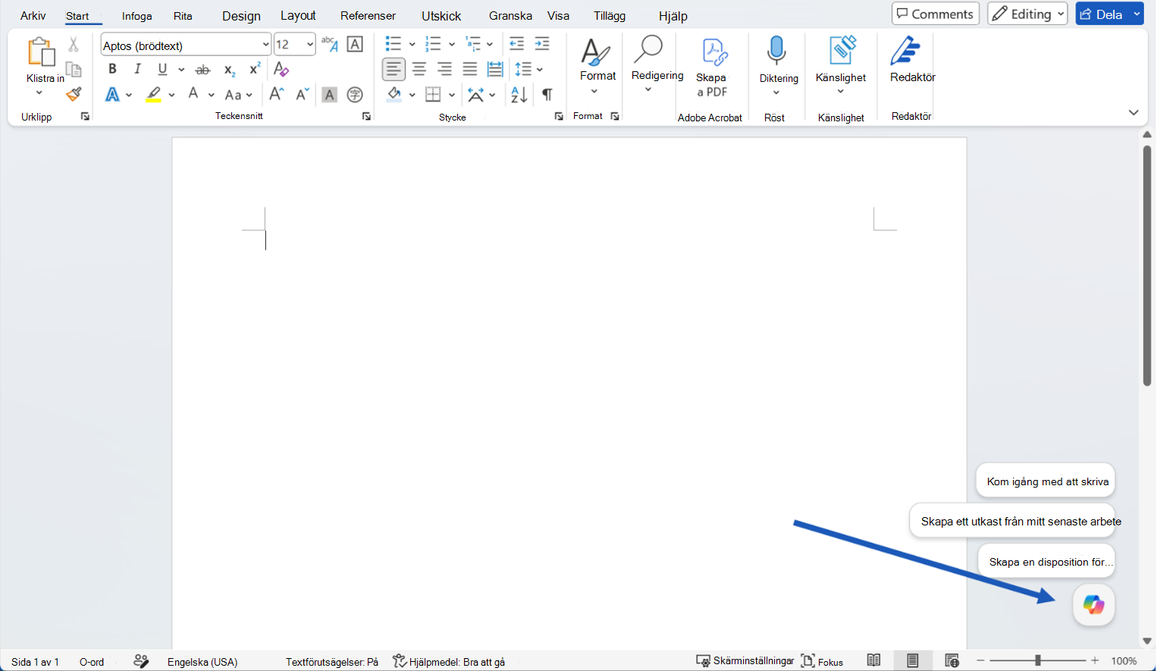The height and width of the screenshot is (671, 1157).
Task: Switch to Web Layout view icon
Action: point(952,661)
